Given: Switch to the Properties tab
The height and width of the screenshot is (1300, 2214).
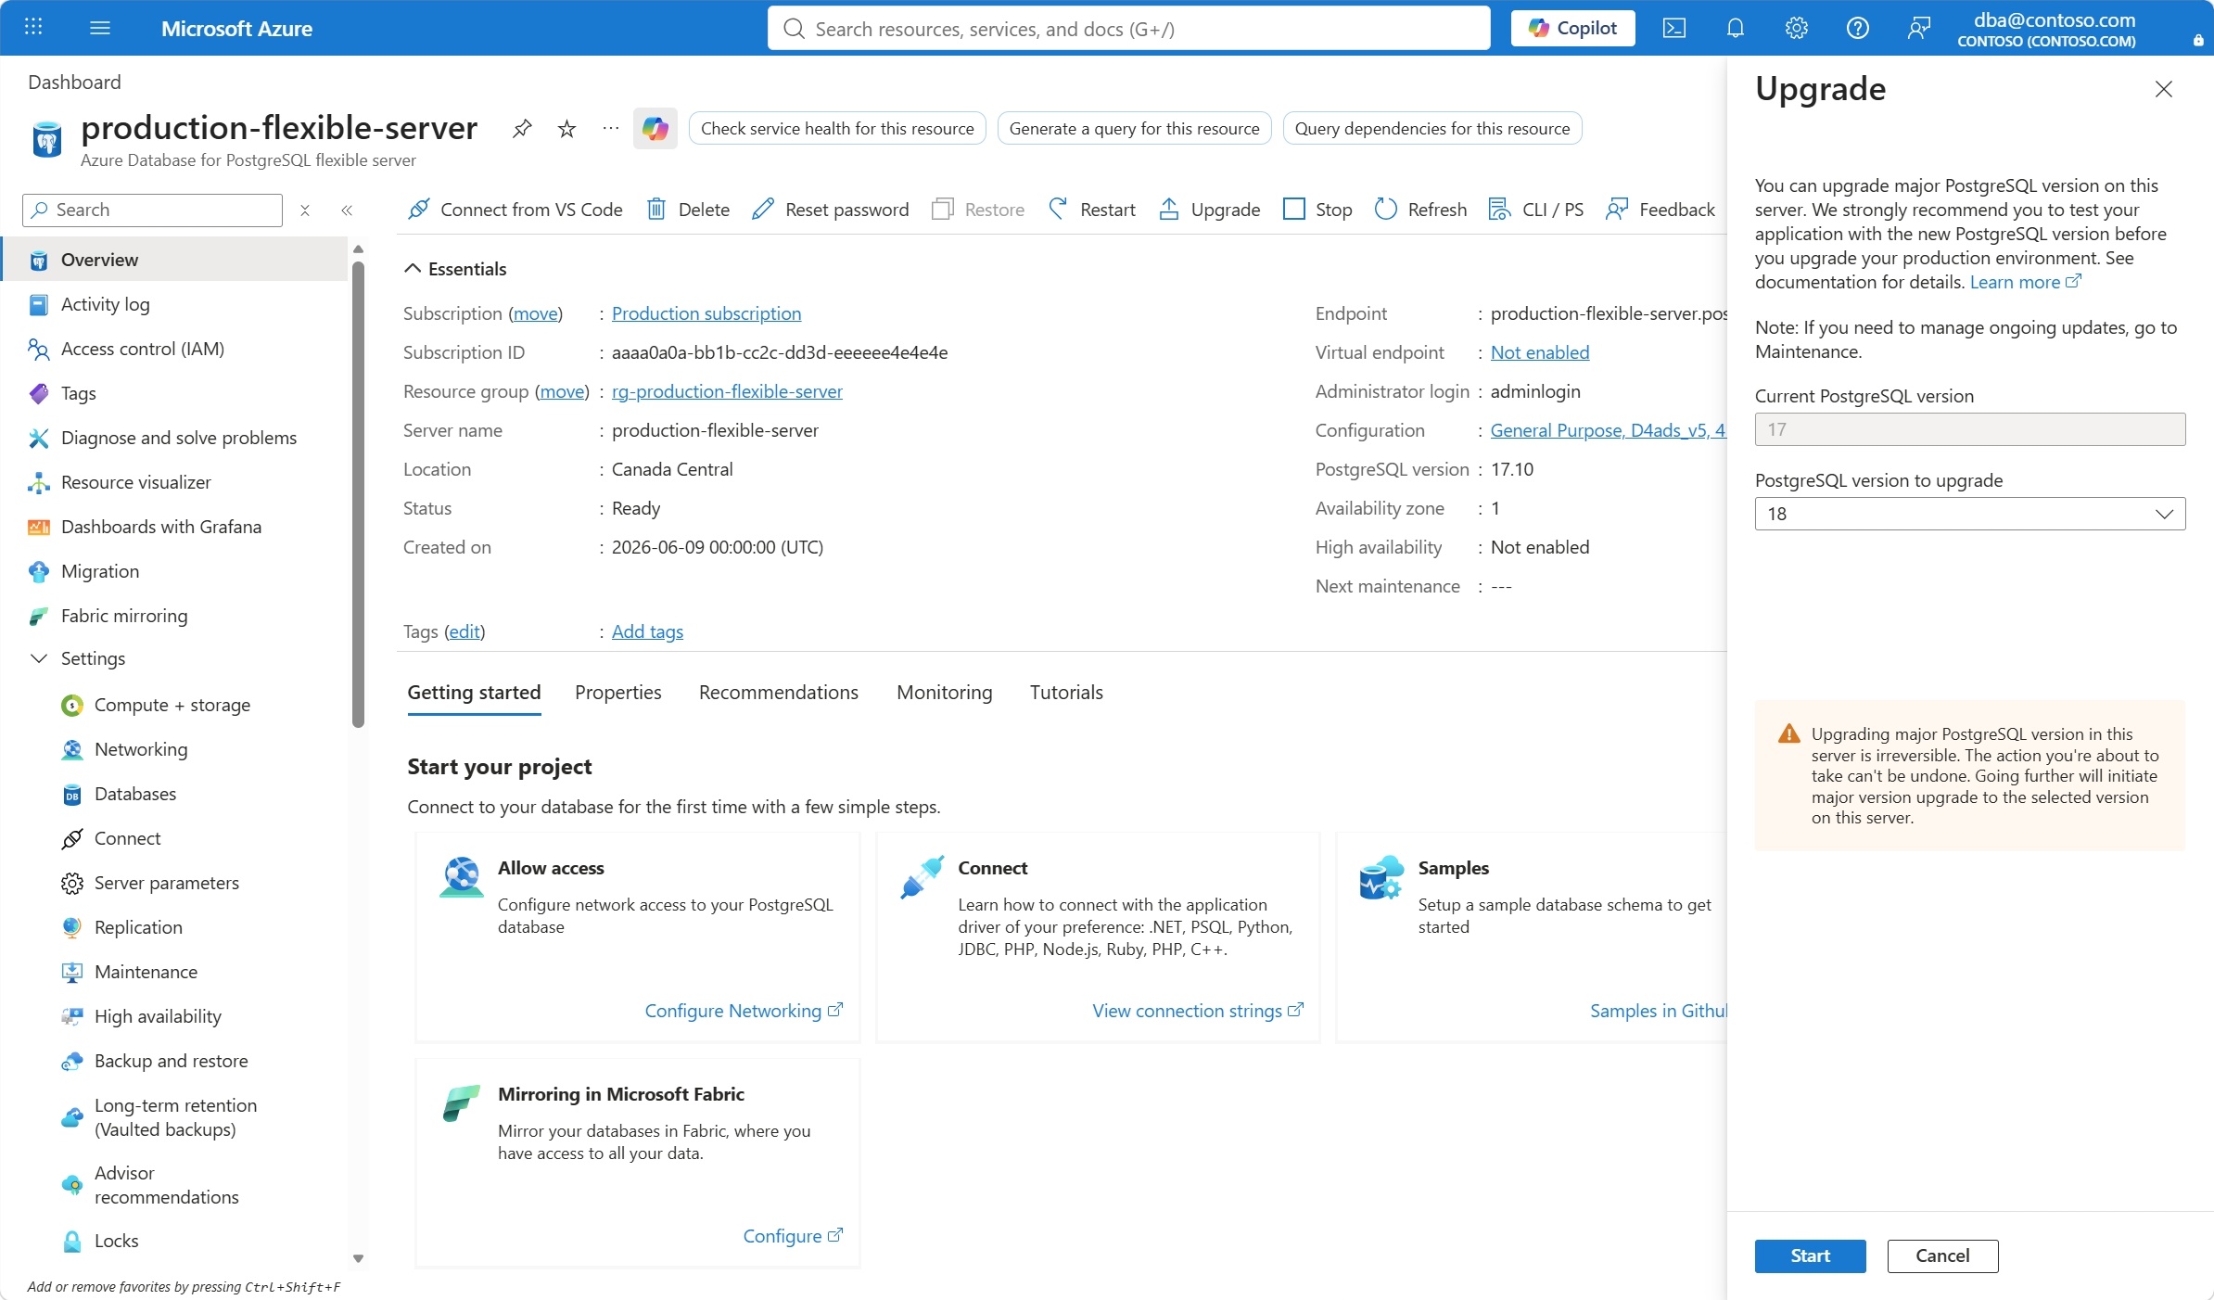Looking at the screenshot, I should coord(618,693).
